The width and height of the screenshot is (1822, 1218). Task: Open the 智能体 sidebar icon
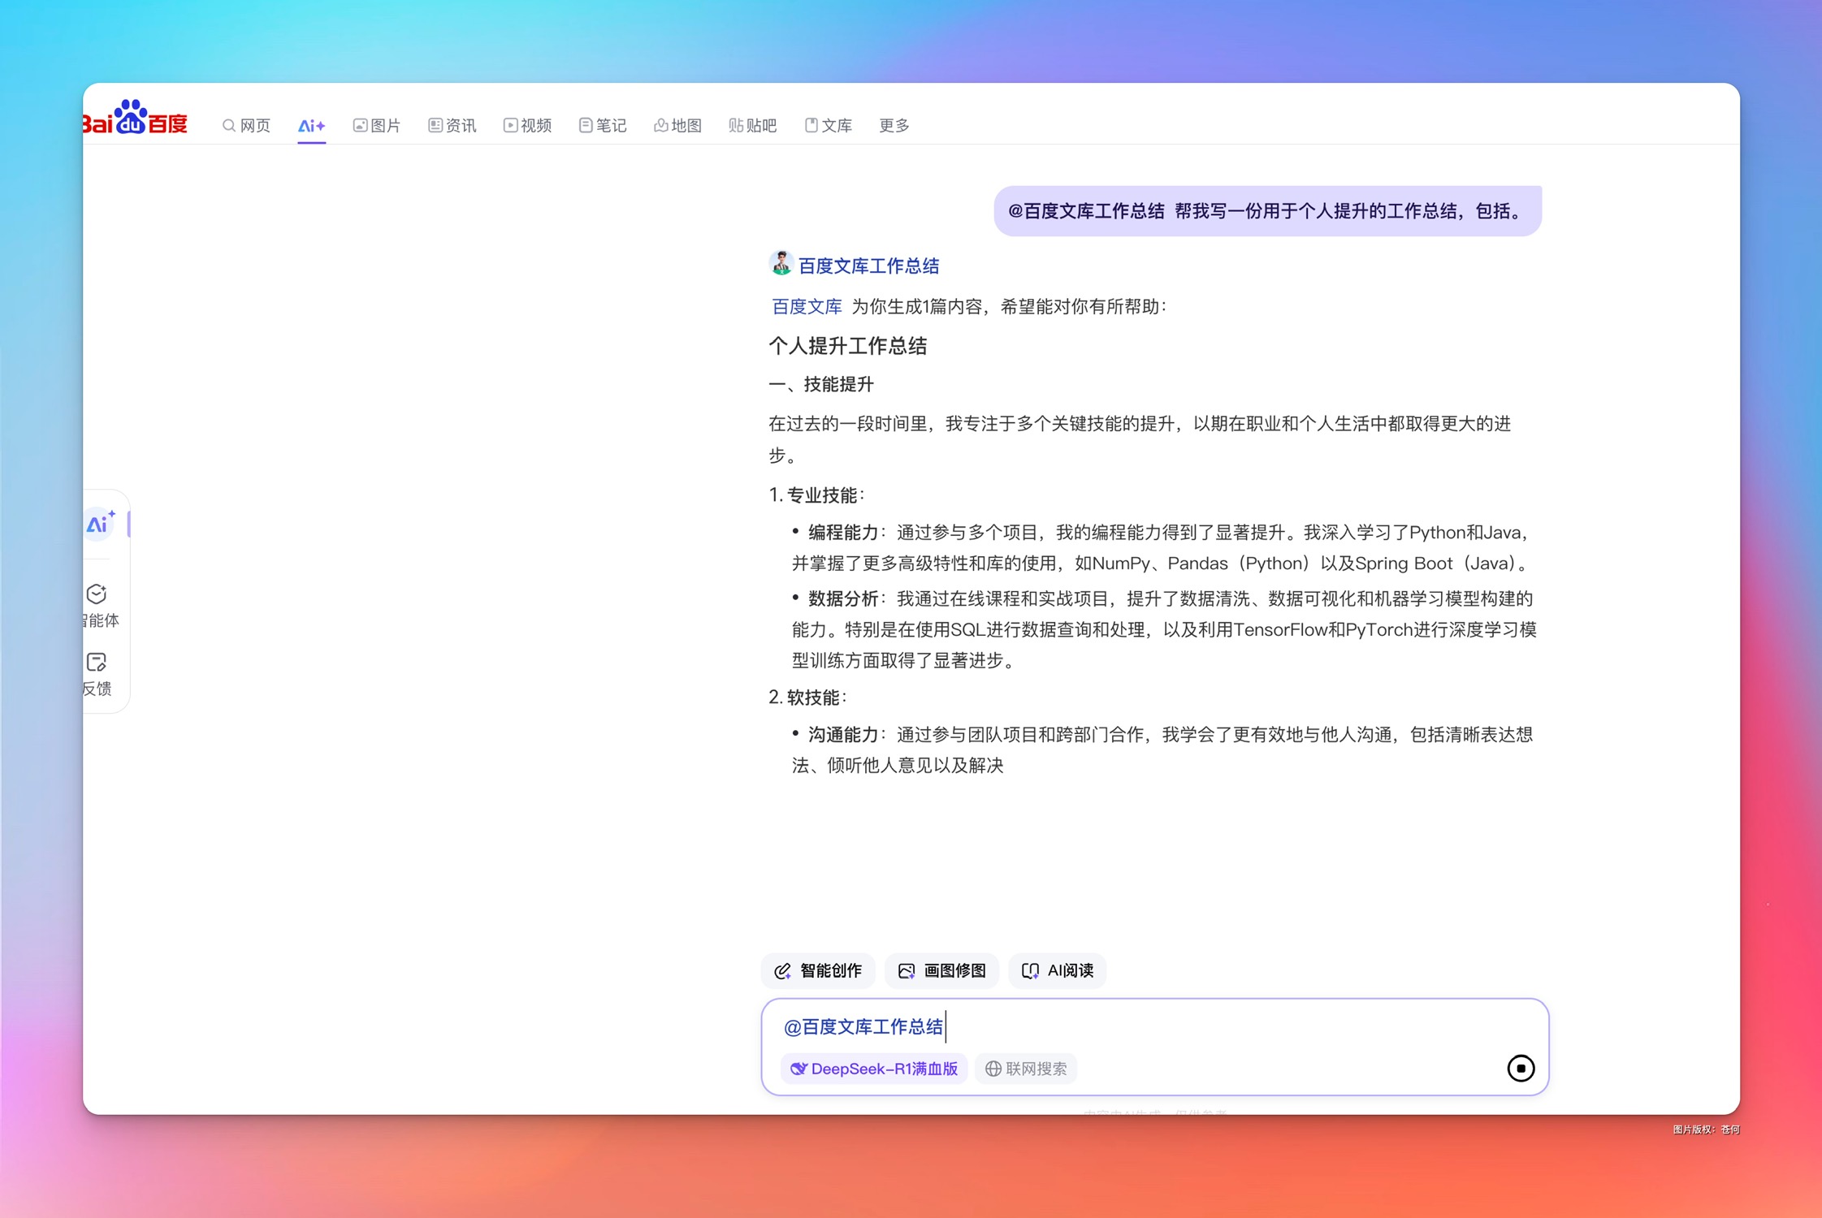(98, 606)
